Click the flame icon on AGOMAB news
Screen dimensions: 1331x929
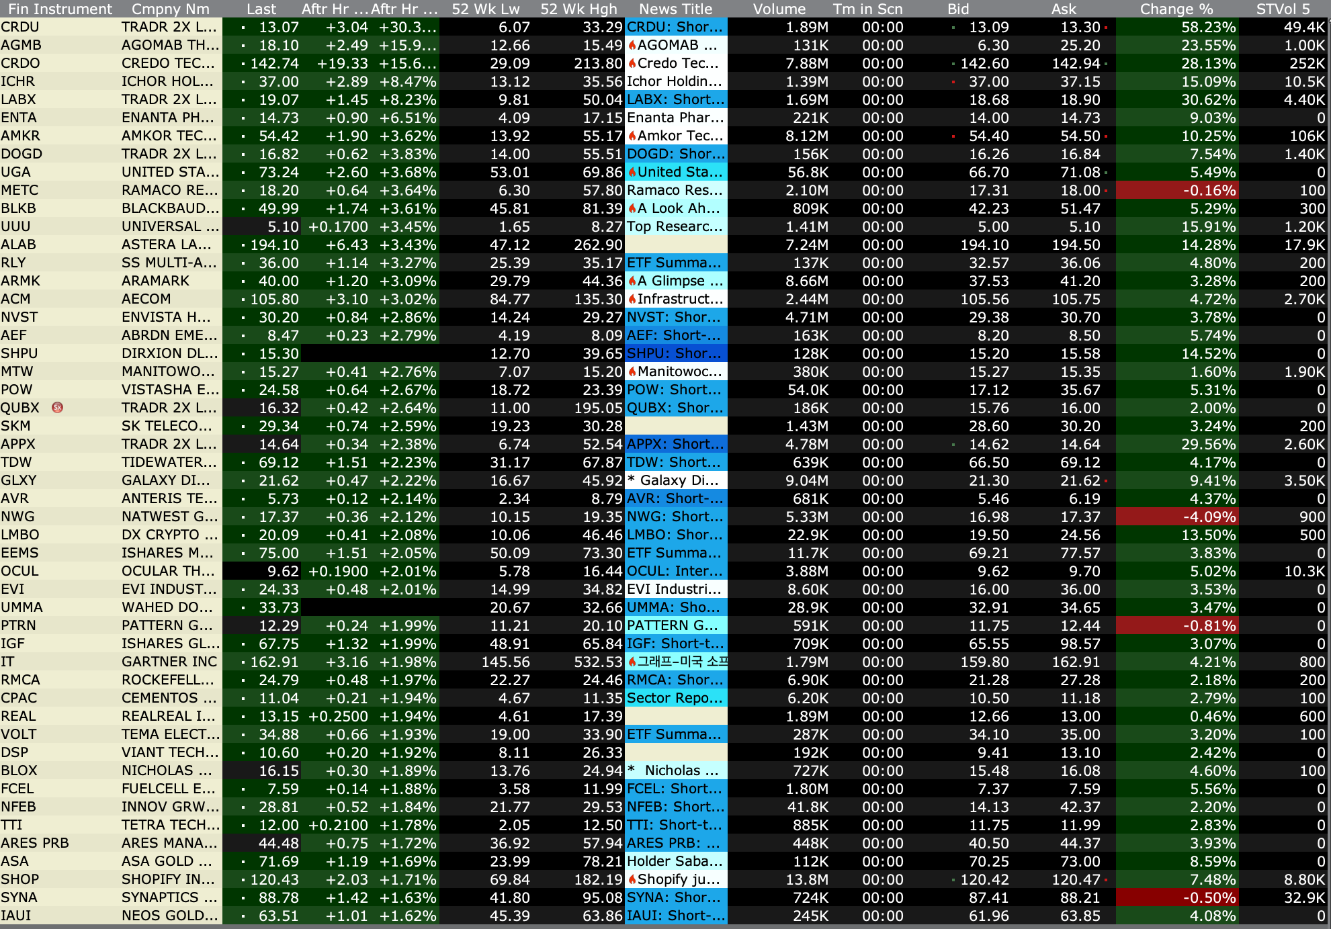pos(632,46)
